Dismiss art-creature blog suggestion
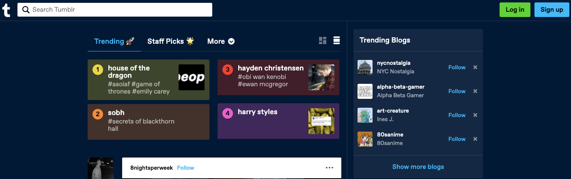This screenshot has height=179, width=571. click(475, 115)
